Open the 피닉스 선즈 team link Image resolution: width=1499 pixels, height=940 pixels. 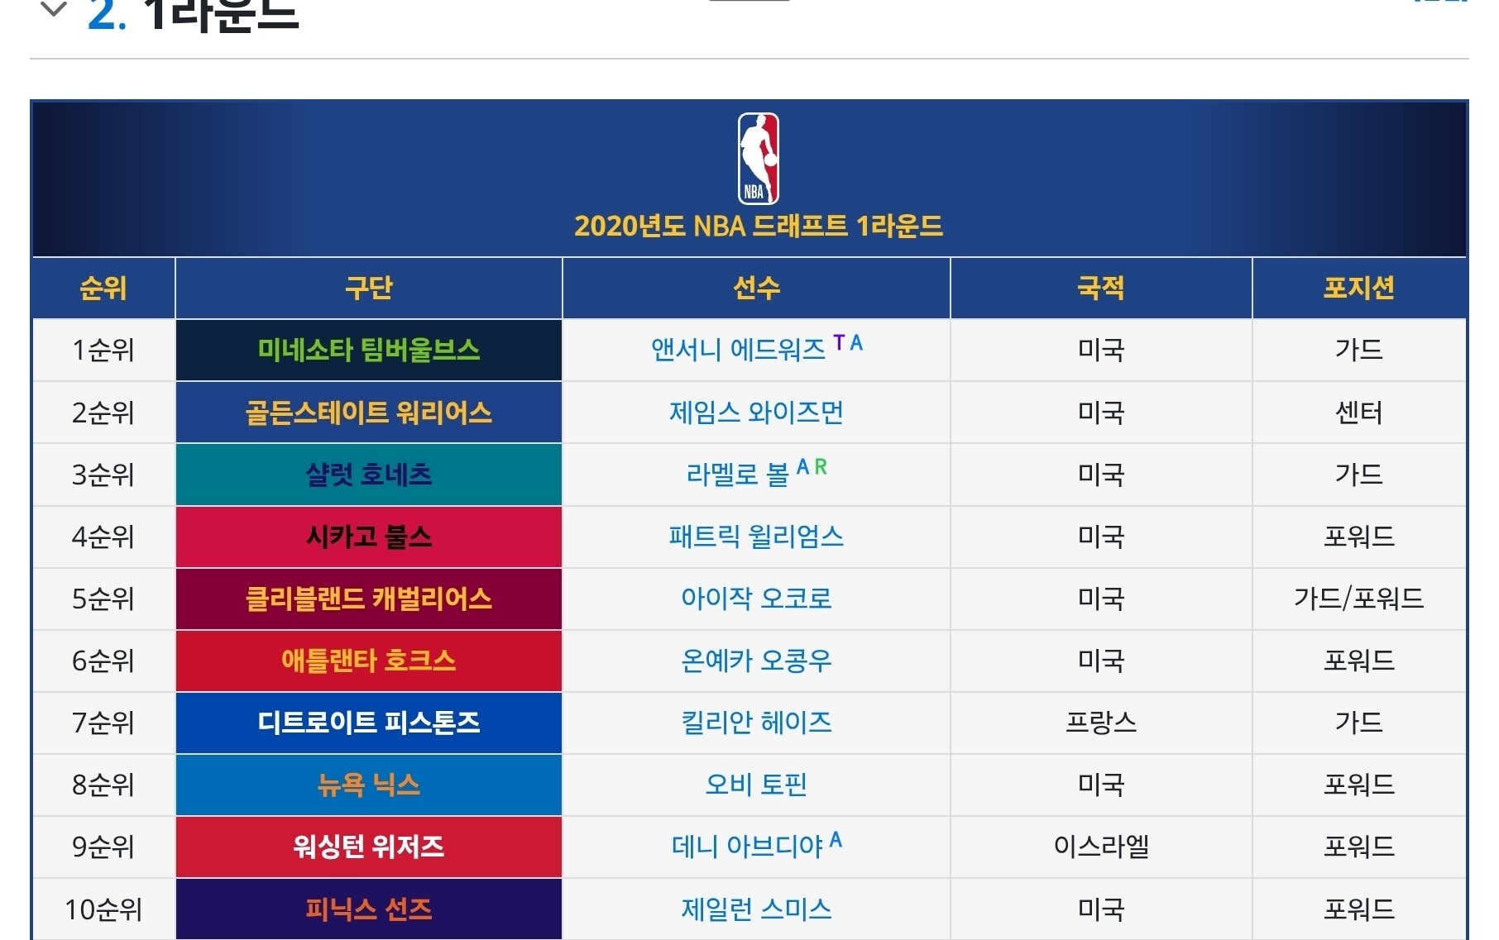(x=369, y=909)
